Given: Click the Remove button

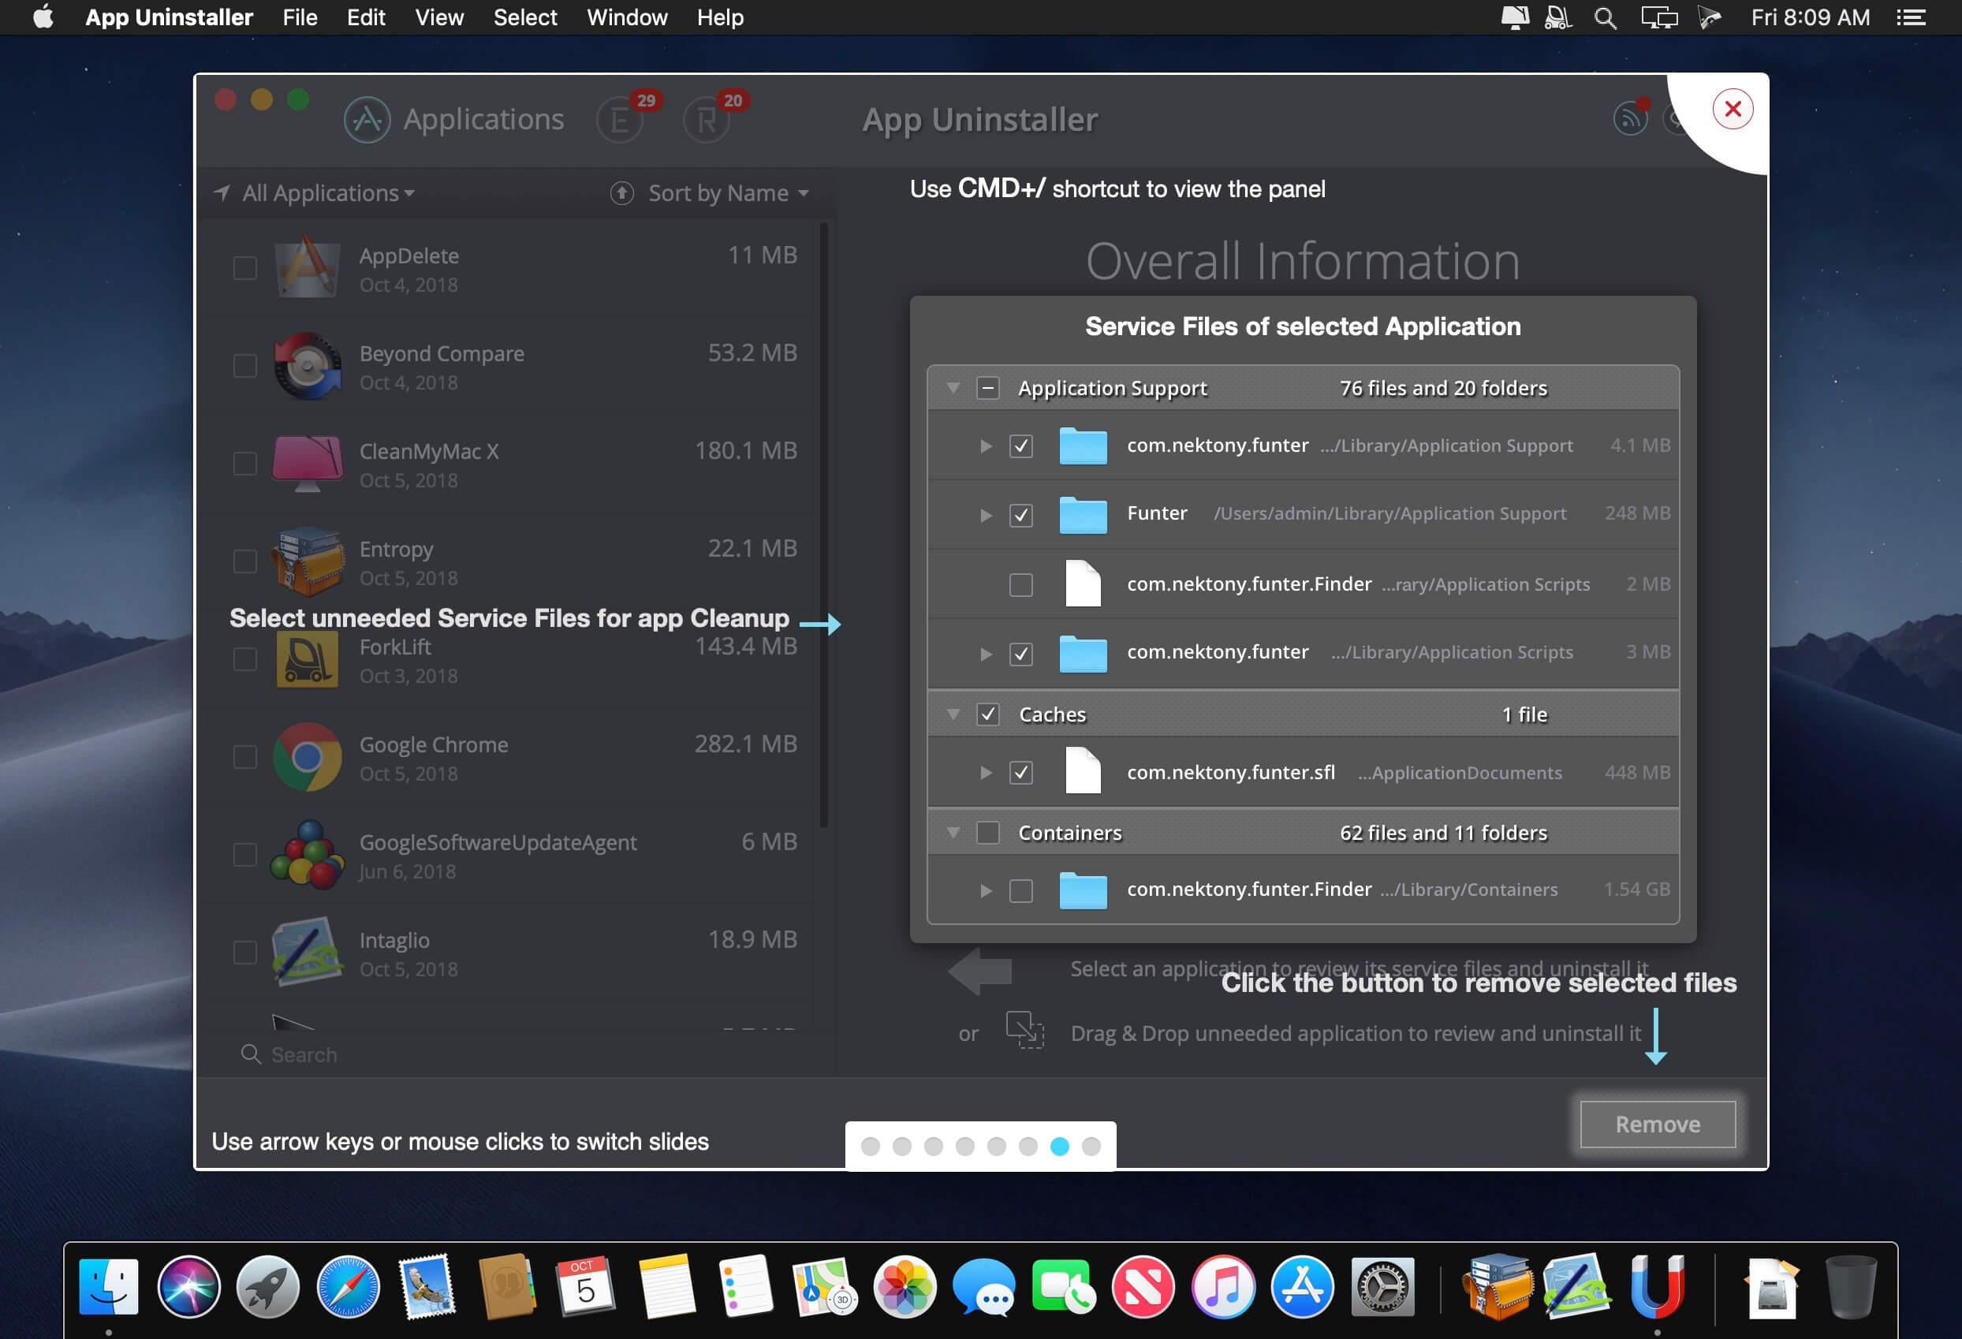Looking at the screenshot, I should pos(1658,1124).
